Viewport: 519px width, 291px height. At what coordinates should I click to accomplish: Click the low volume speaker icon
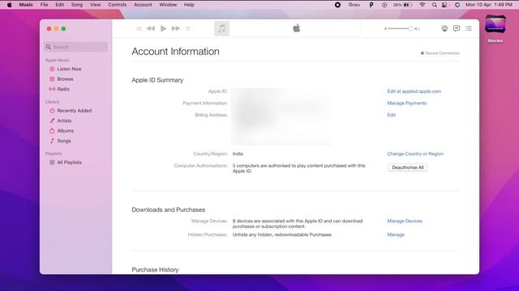pos(385,29)
